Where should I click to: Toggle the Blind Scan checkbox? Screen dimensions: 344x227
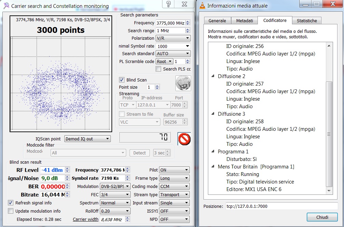(121, 80)
